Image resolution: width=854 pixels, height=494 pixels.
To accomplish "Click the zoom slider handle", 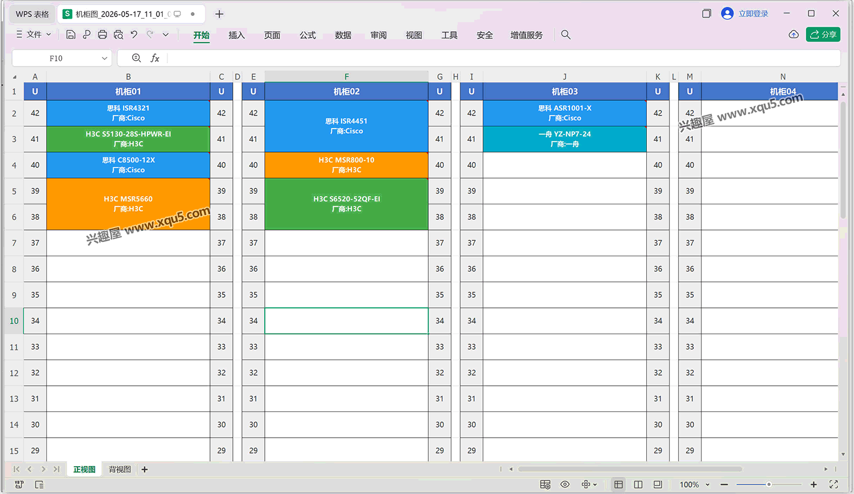I will 769,484.
